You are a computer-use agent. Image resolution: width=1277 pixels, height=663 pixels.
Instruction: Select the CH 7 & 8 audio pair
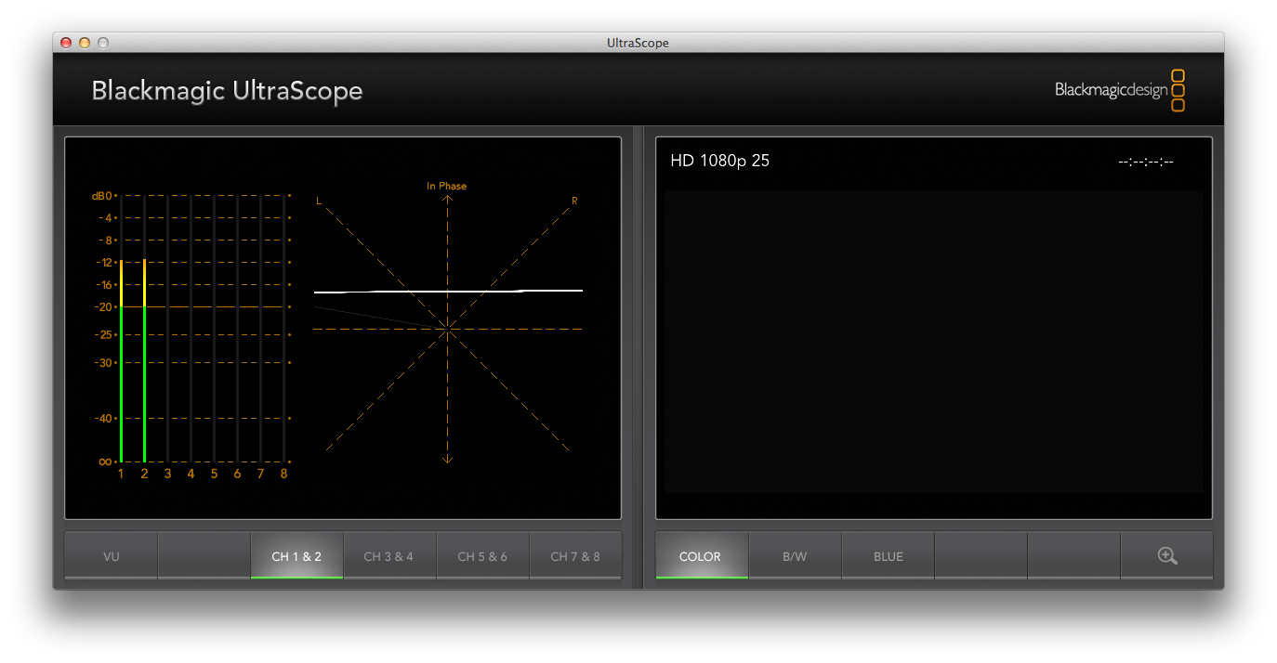pos(575,556)
